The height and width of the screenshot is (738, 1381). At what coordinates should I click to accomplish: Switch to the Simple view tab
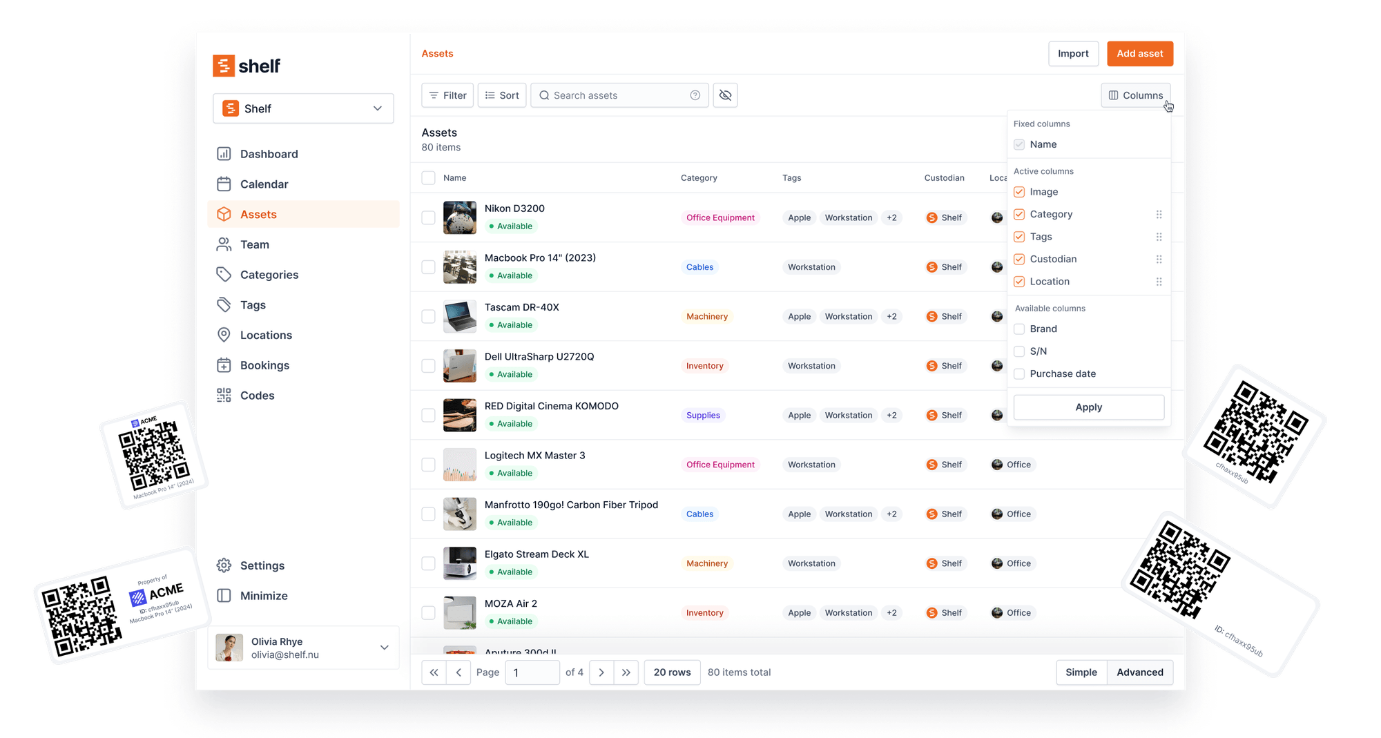1081,672
